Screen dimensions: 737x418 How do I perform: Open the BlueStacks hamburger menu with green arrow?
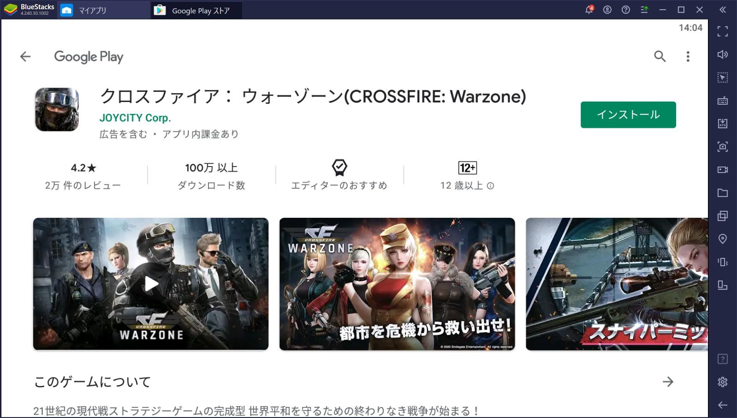644,10
